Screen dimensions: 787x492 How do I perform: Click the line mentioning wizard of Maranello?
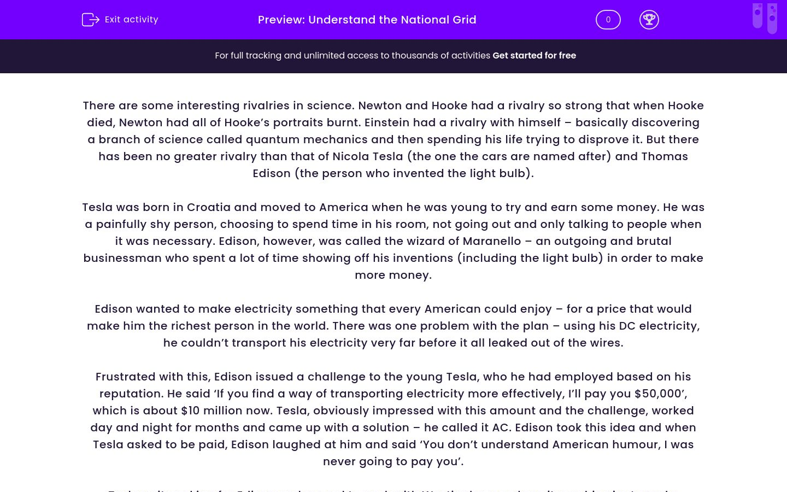click(x=393, y=241)
